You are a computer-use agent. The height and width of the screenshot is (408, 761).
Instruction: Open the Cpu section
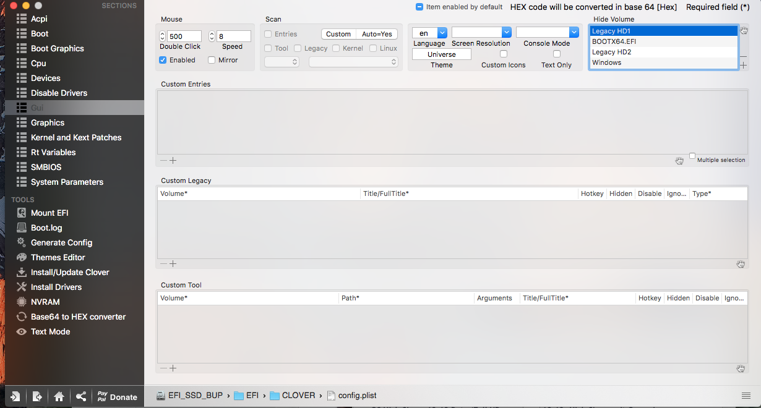click(x=38, y=63)
